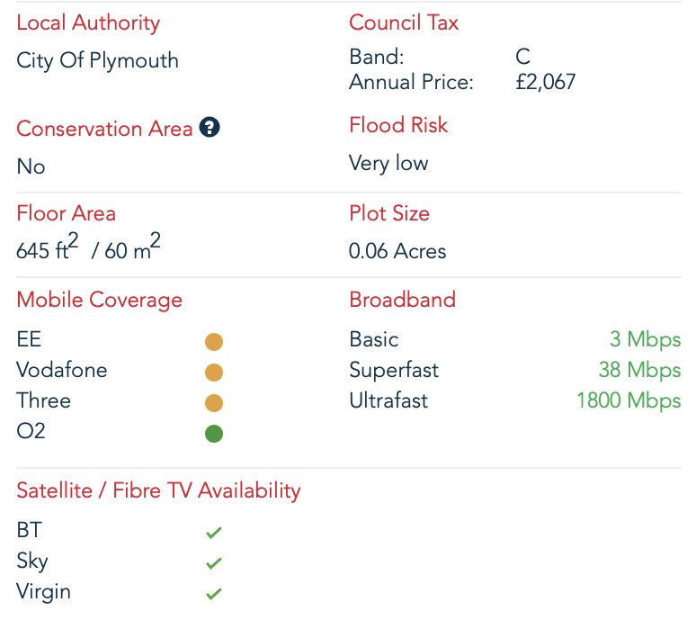Click the Conservation Area help question-mark icon

coord(210,128)
